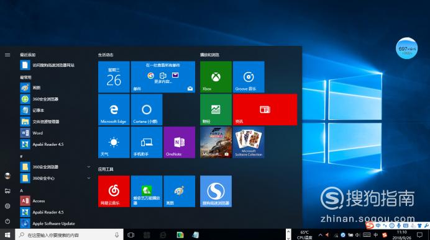Open Microsoft Edge tile
Screen dimensions: 430x240
pyautogui.click(x=114, y=110)
